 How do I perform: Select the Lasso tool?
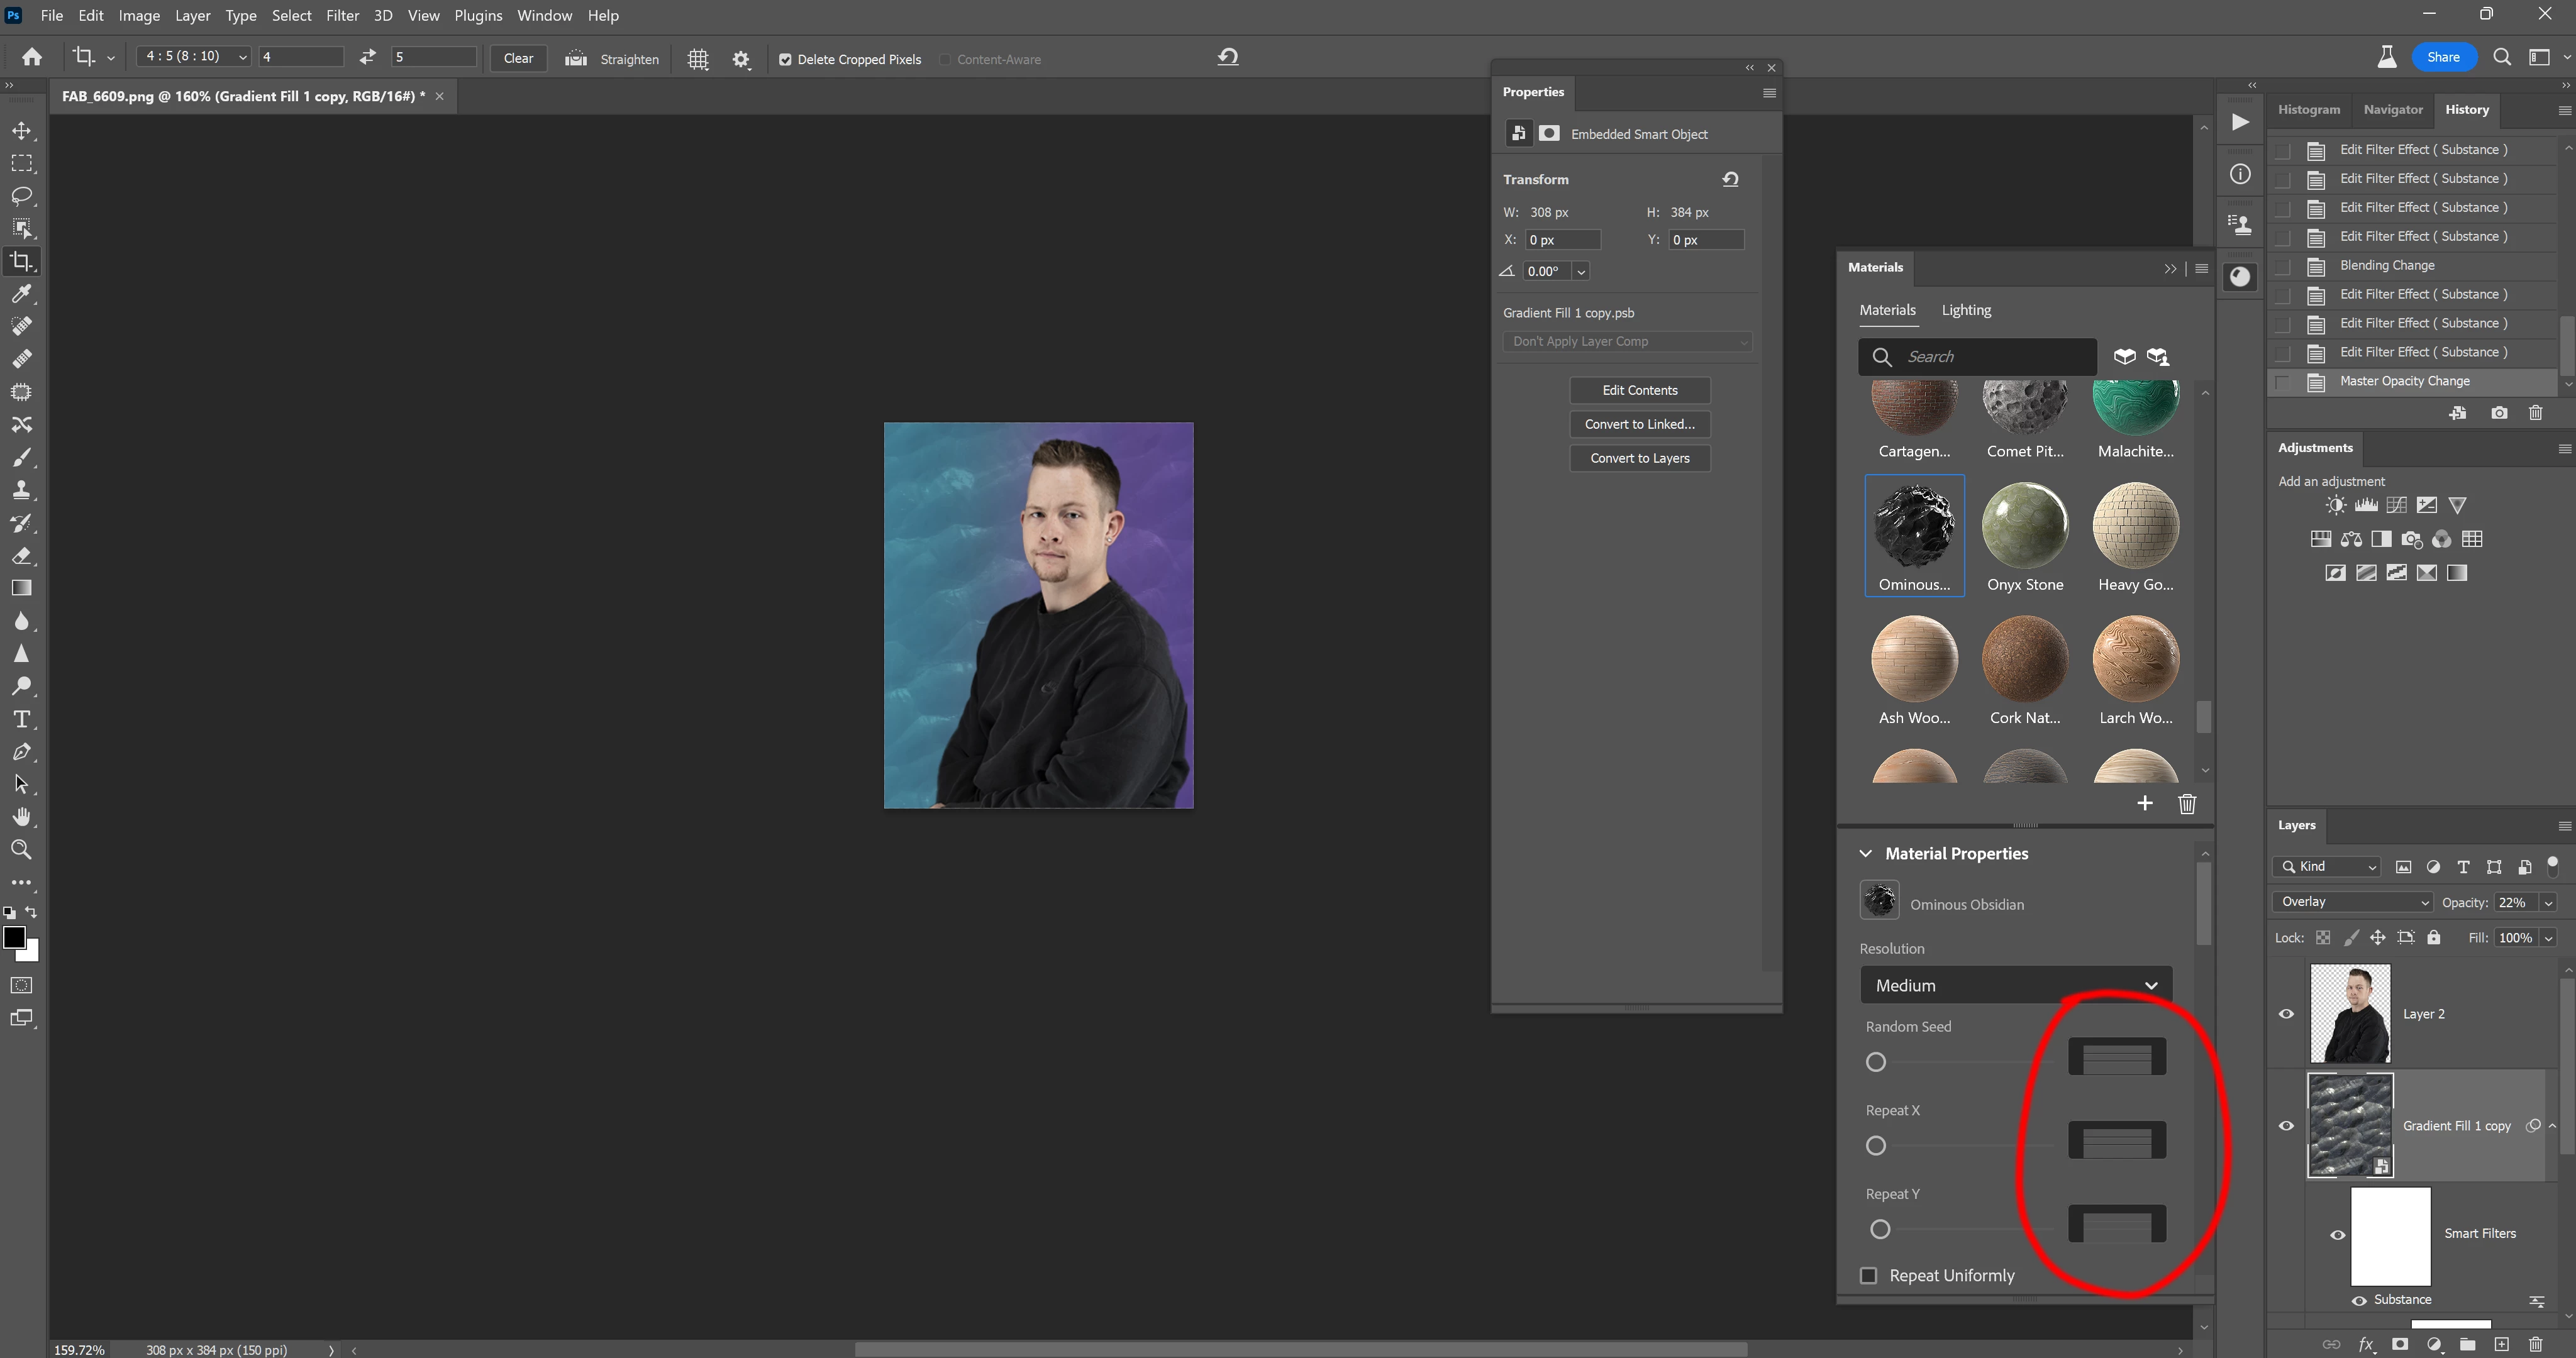coord(22,195)
